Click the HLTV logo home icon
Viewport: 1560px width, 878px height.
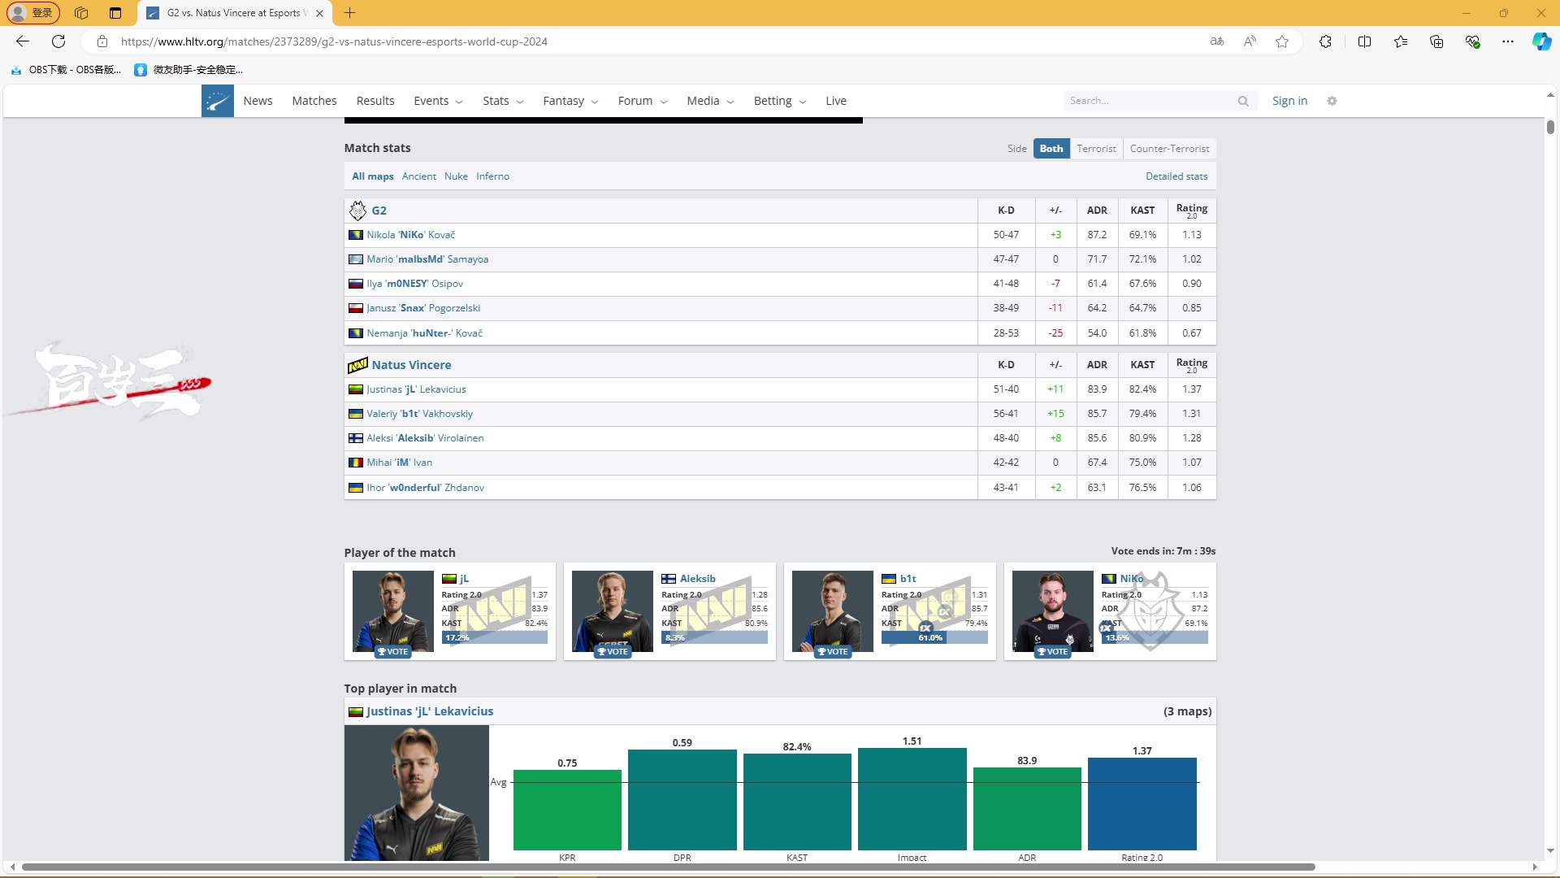[x=217, y=101]
